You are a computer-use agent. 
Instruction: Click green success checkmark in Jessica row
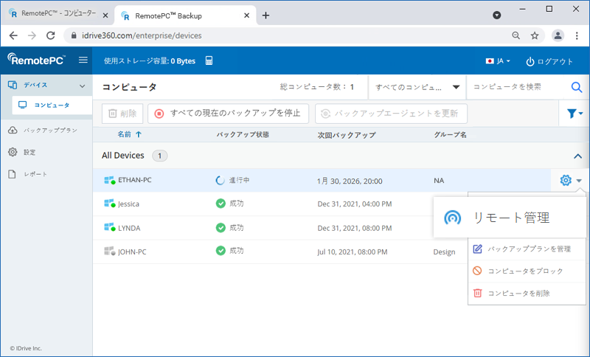(x=221, y=204)
